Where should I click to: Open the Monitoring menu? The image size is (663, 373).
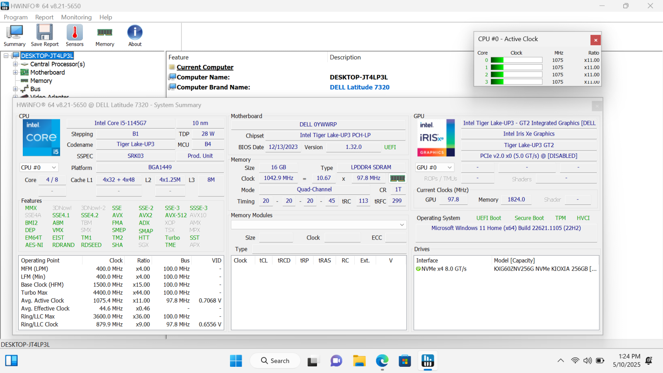(x=76, y=17)
